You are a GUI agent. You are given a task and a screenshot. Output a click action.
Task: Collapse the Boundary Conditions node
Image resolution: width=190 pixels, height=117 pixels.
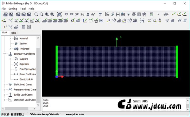point(4,54)
